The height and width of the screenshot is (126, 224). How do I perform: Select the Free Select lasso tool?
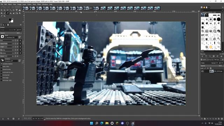click(x=7, y=10)
